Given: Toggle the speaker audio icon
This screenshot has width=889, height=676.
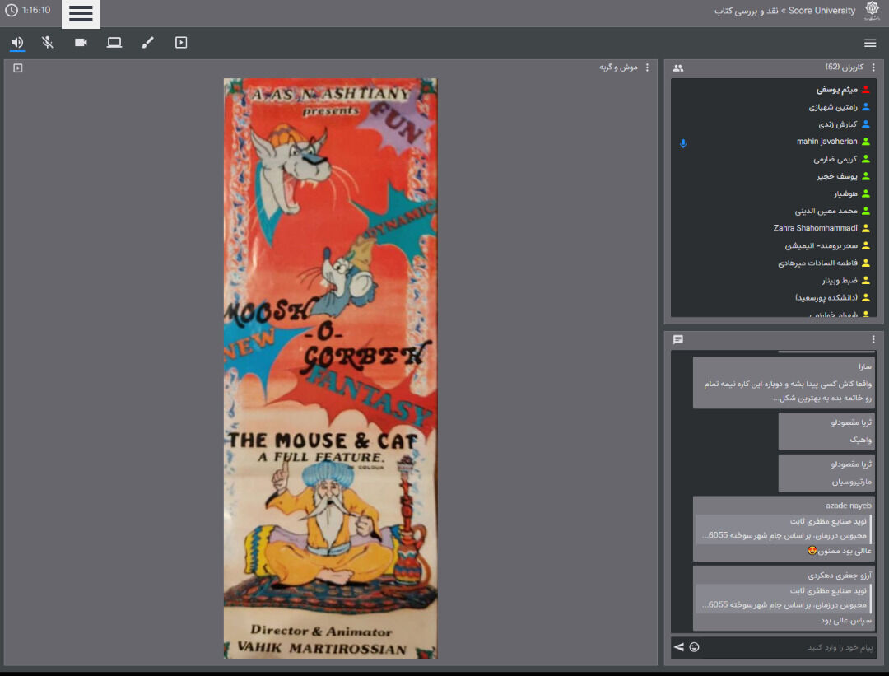Looking at the screenshot, I should (17, 43).
